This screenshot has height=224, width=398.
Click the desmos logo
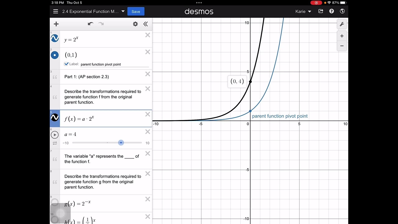pyautogui.click(x=199, y=12)
